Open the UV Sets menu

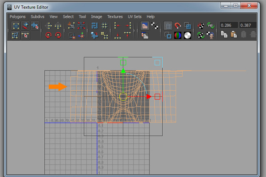[x=134, y=16]
